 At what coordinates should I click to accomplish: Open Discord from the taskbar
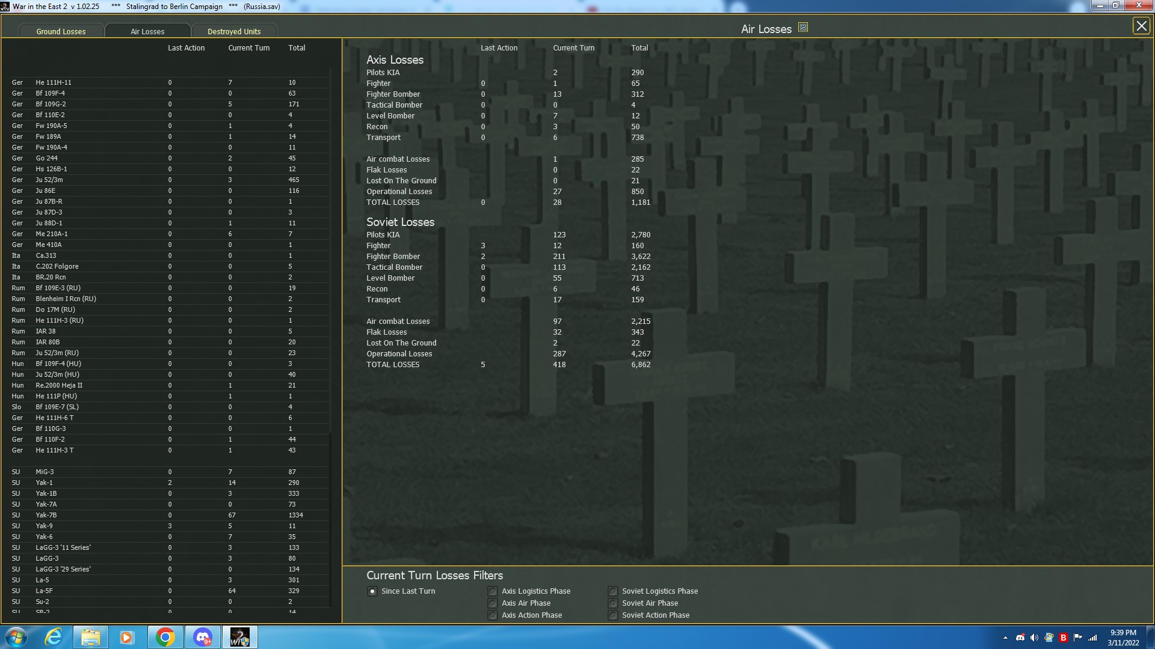tap(202, 637)
